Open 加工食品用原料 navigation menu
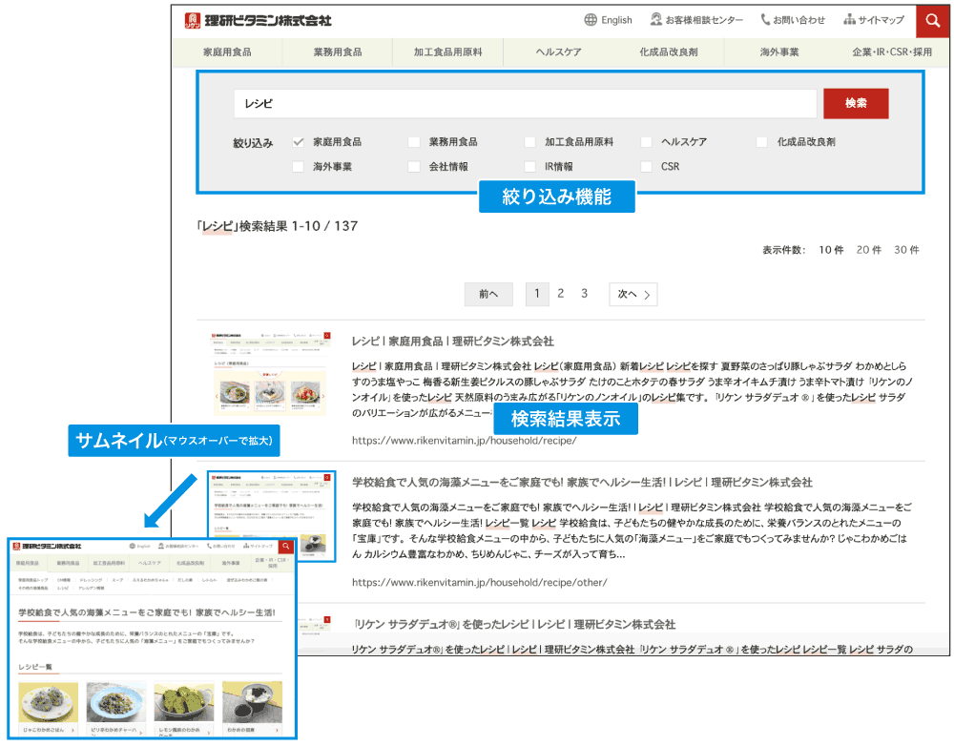The image size is (954, 746). 447,52
